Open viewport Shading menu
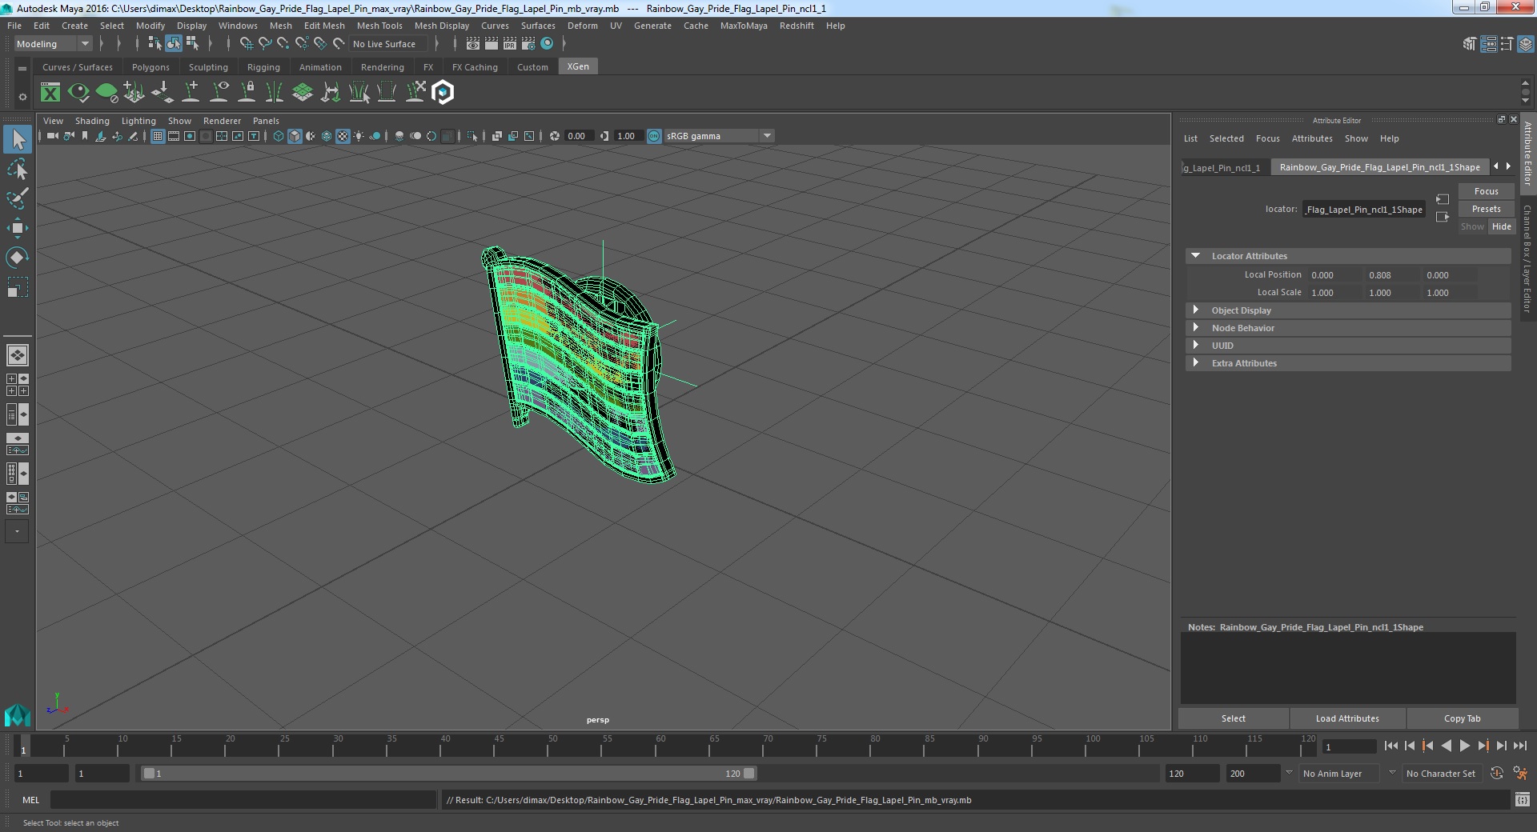 (92, 121)
